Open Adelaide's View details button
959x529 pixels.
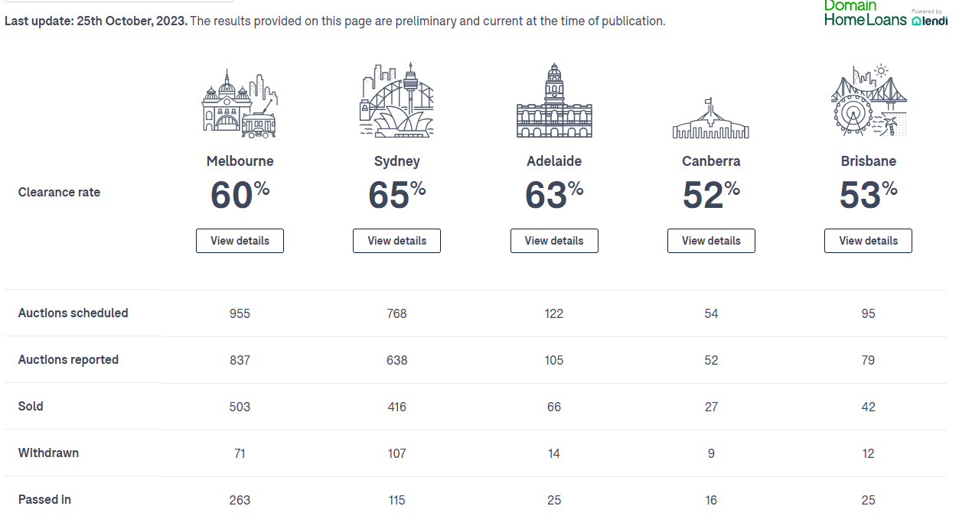pyautogui.click(x=554, y=241)
